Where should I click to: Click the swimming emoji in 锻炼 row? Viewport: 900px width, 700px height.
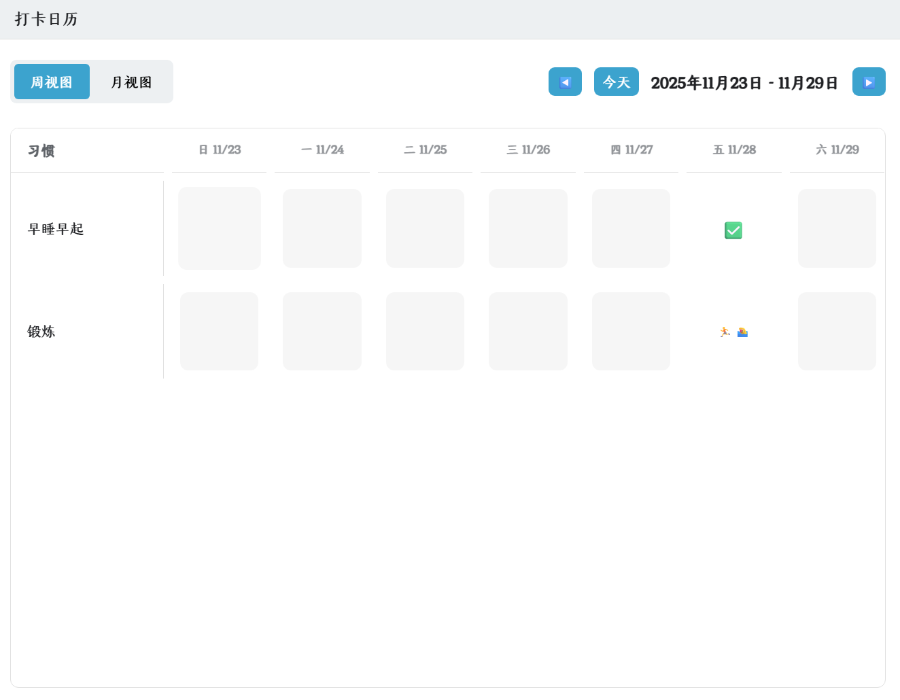(742, 332)
